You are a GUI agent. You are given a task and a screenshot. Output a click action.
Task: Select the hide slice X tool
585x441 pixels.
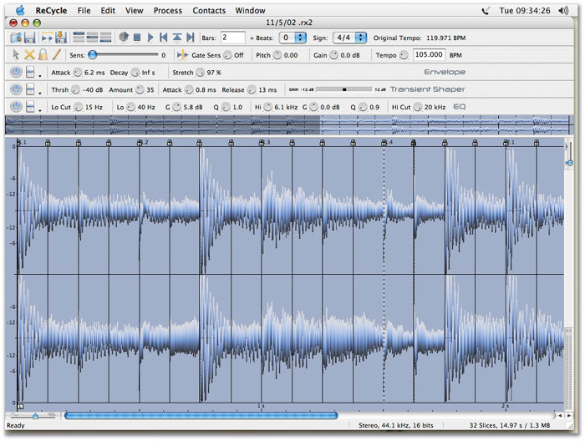coord(29,55)
